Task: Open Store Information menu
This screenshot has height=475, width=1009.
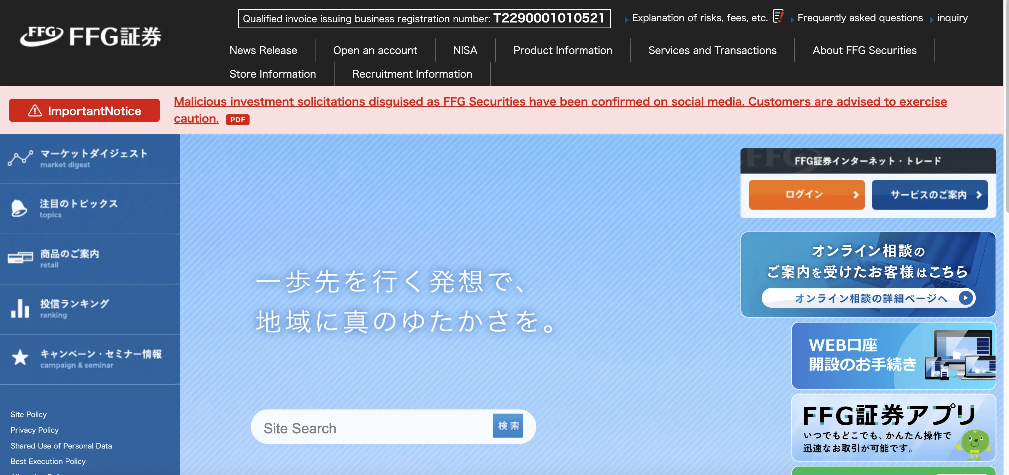Action: point(273,74)
